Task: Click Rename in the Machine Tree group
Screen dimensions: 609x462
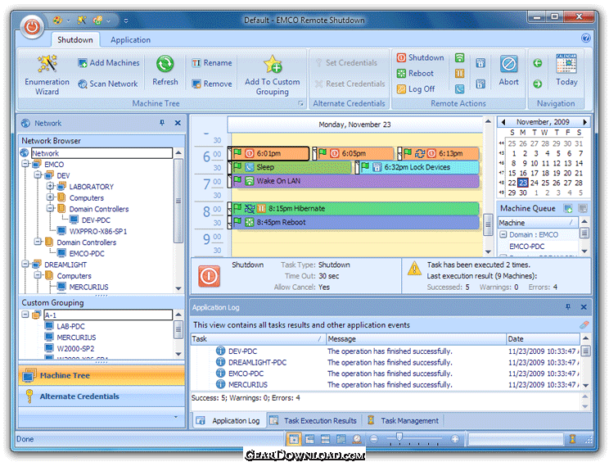Action: pyautogui.click(x=212, y=63)
